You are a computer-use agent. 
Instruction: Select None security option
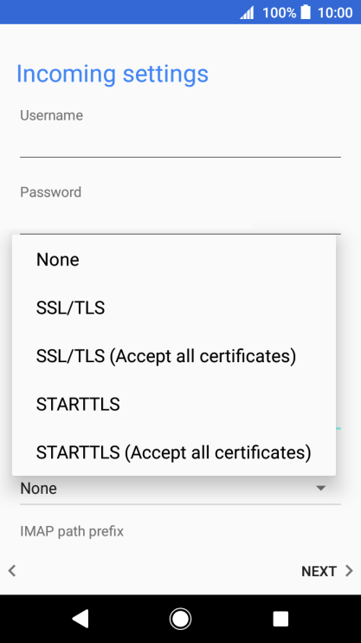click(x=174, y=260)
